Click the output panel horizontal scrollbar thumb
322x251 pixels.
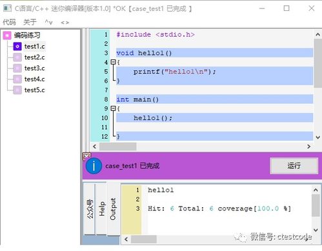(144, 239)
